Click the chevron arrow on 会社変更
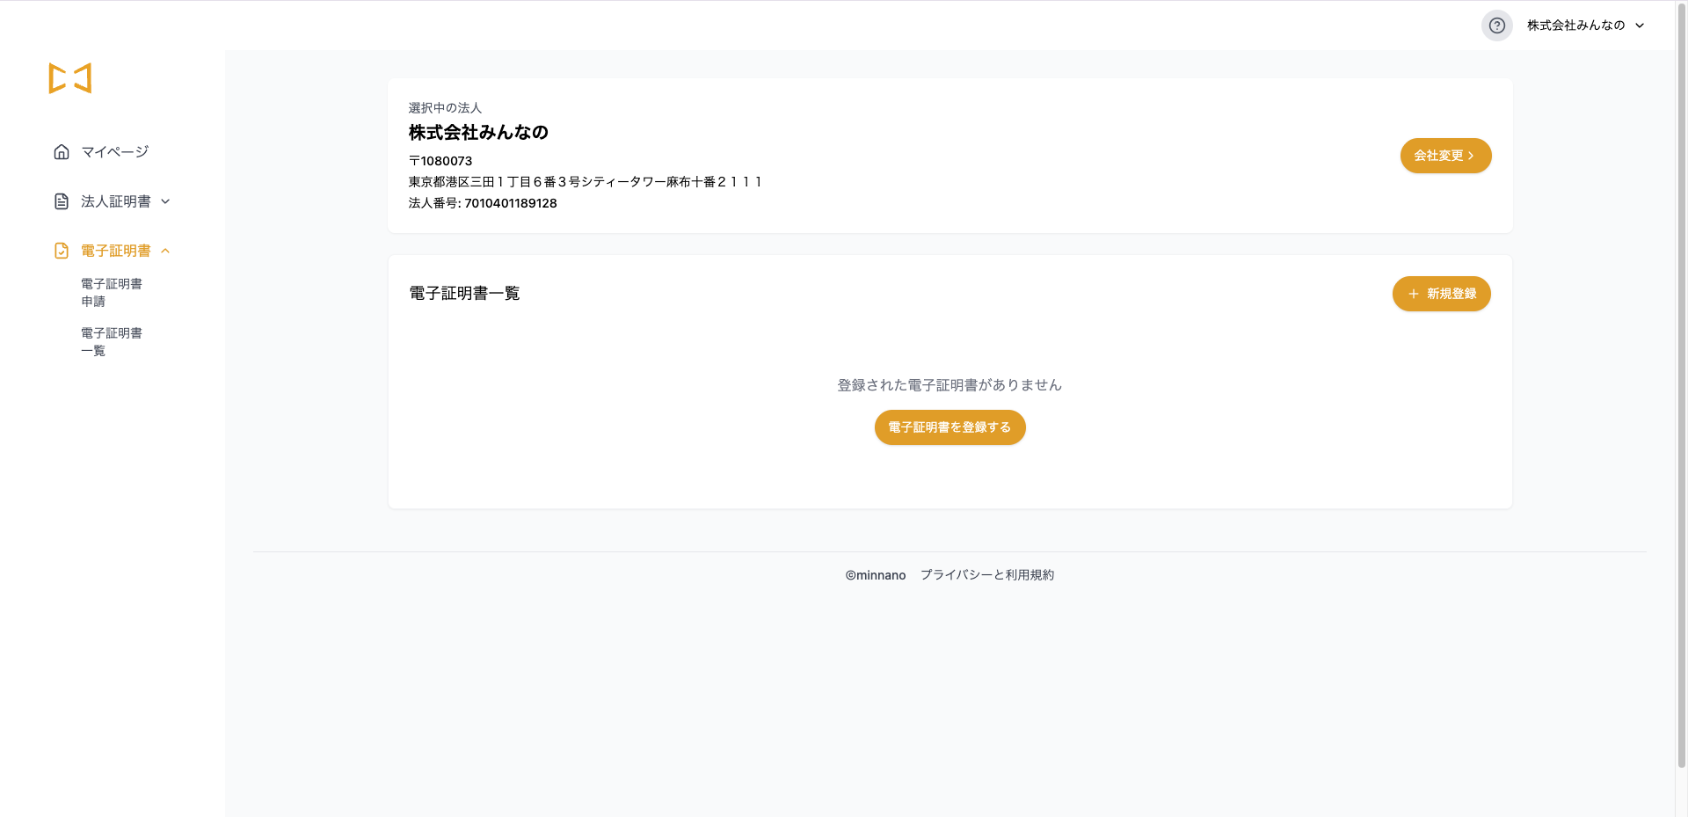Screen dimensions: 1688x817 (1471, 156)
